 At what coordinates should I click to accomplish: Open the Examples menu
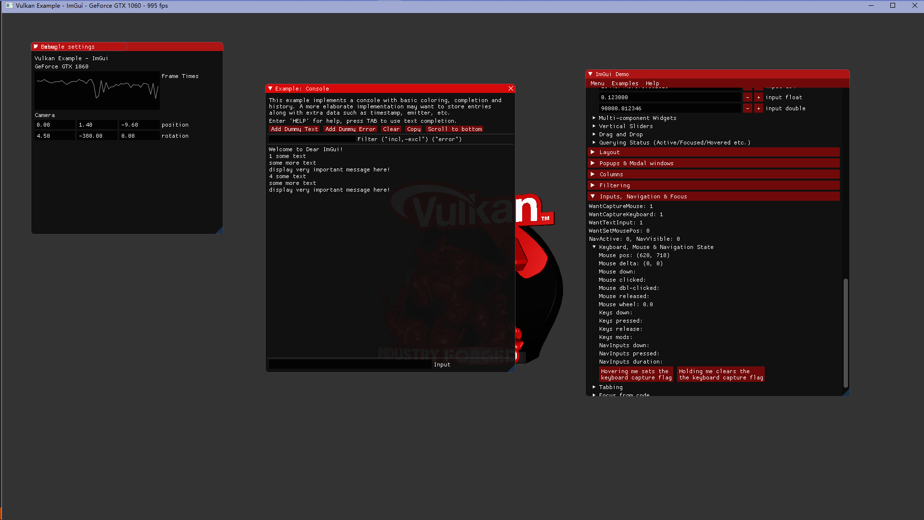(625, 83)
